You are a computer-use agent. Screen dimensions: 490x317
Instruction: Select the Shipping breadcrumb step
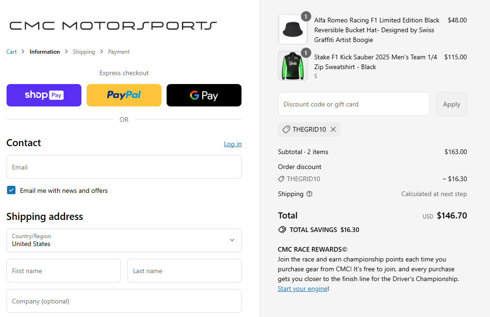(x=84, y=52)
